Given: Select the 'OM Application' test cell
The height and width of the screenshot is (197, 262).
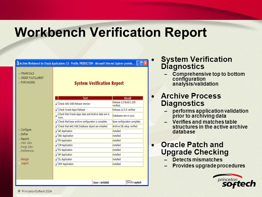Looking at the screenshot, I should click(85, 145).
